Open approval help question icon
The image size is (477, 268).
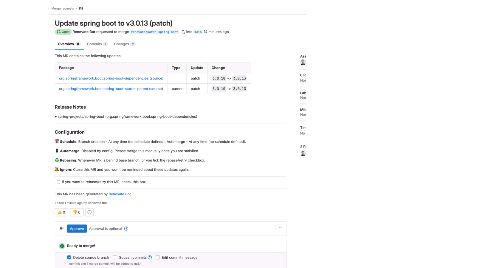click(x=126, y=229)
